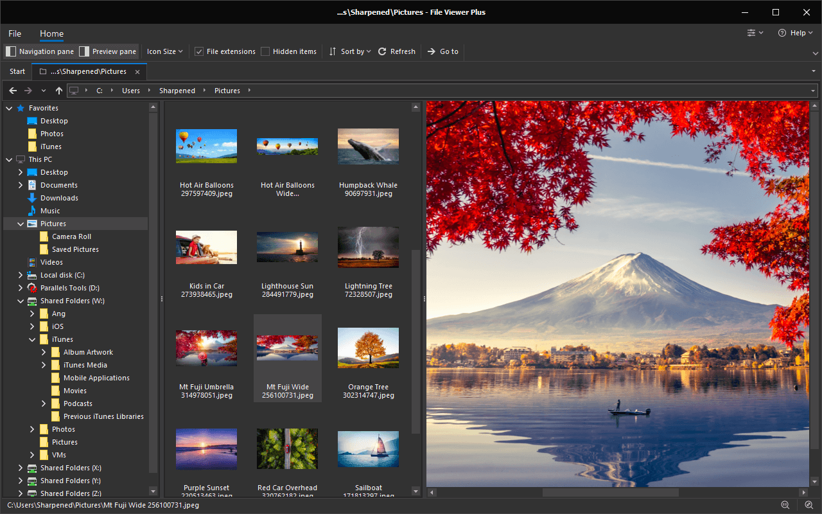
Task: Expand the Album Artwork folder
Action: (x=44, y=352)
